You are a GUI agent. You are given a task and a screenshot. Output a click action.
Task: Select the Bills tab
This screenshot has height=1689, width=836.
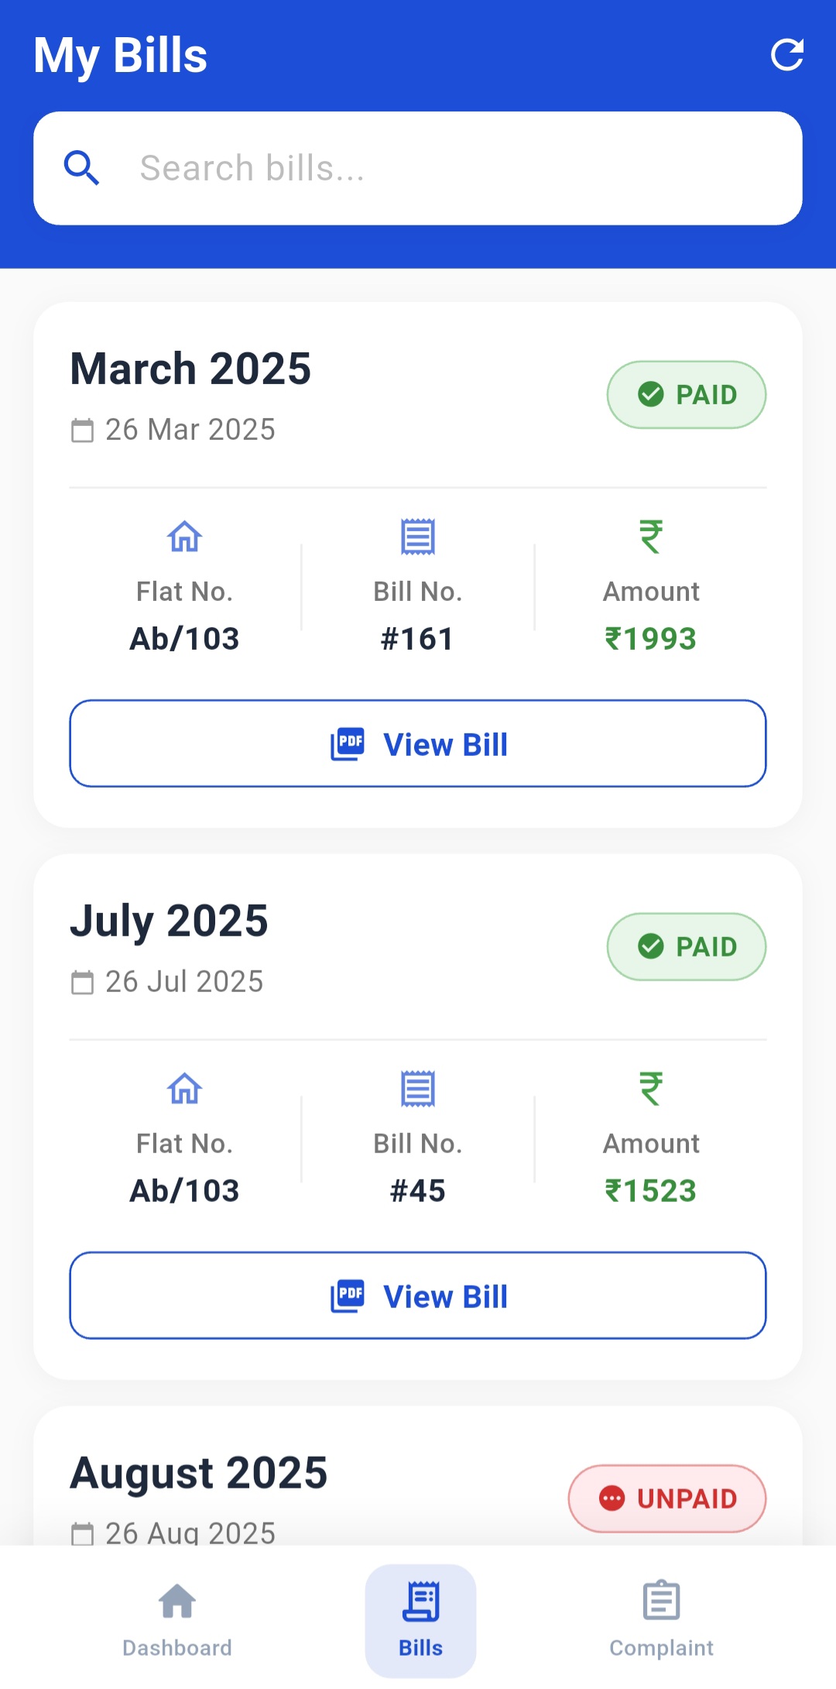pos(420,1620)
